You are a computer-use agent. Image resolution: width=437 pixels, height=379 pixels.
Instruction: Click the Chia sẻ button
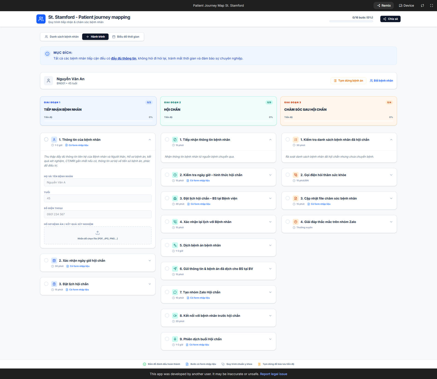(x=390, y=19)
